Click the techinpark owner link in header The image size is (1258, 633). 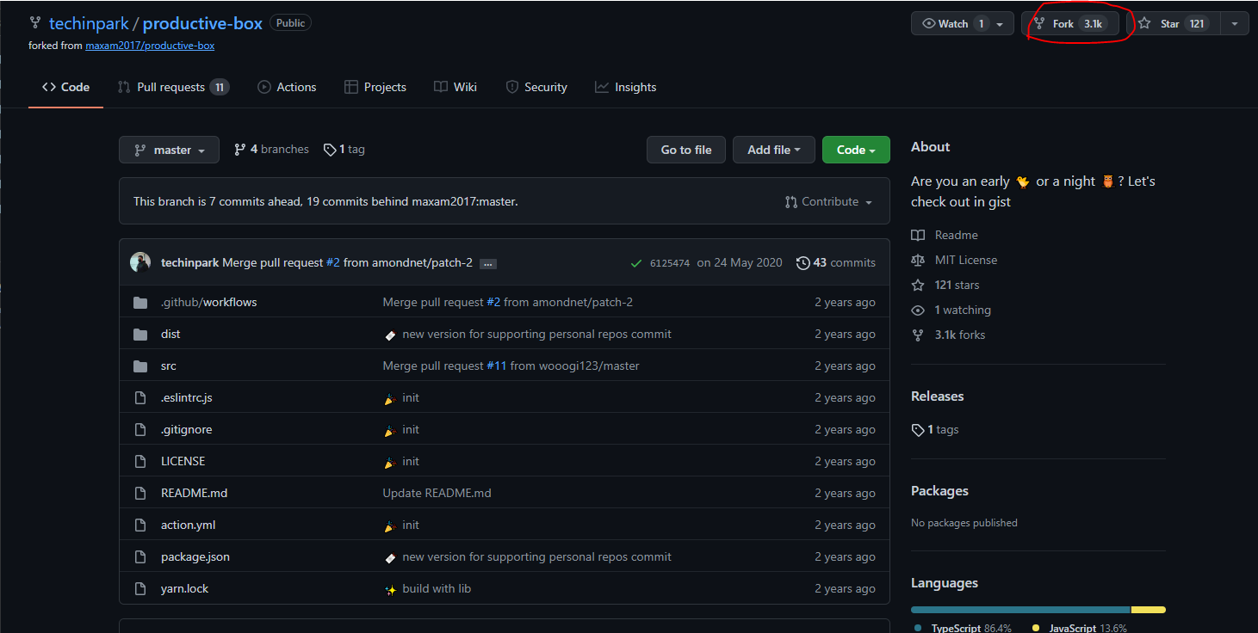coord(89,23)
